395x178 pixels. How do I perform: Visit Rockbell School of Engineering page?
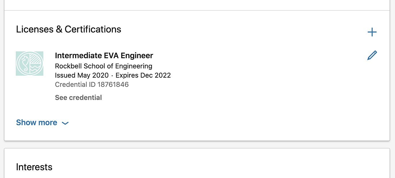(x=103, y=66)
